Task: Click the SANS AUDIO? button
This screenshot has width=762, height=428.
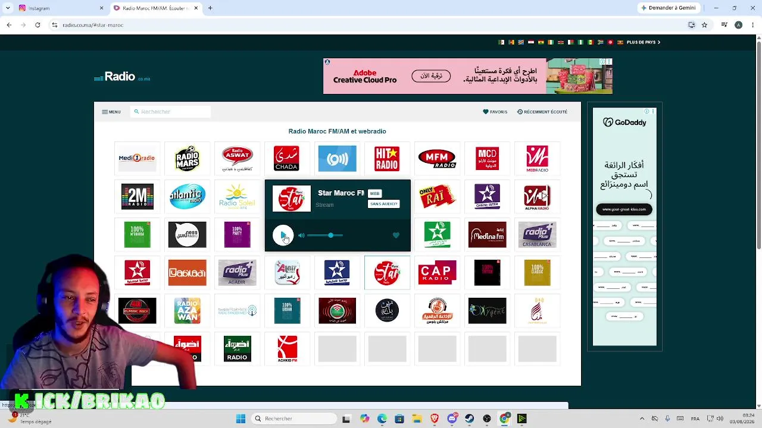Action: tap(383, 204)
